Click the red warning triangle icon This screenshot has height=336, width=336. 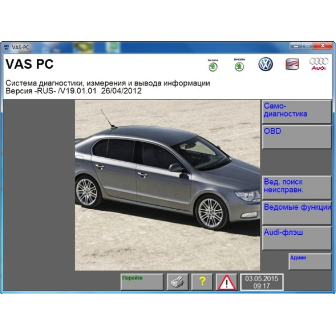(x=226, y=282)
